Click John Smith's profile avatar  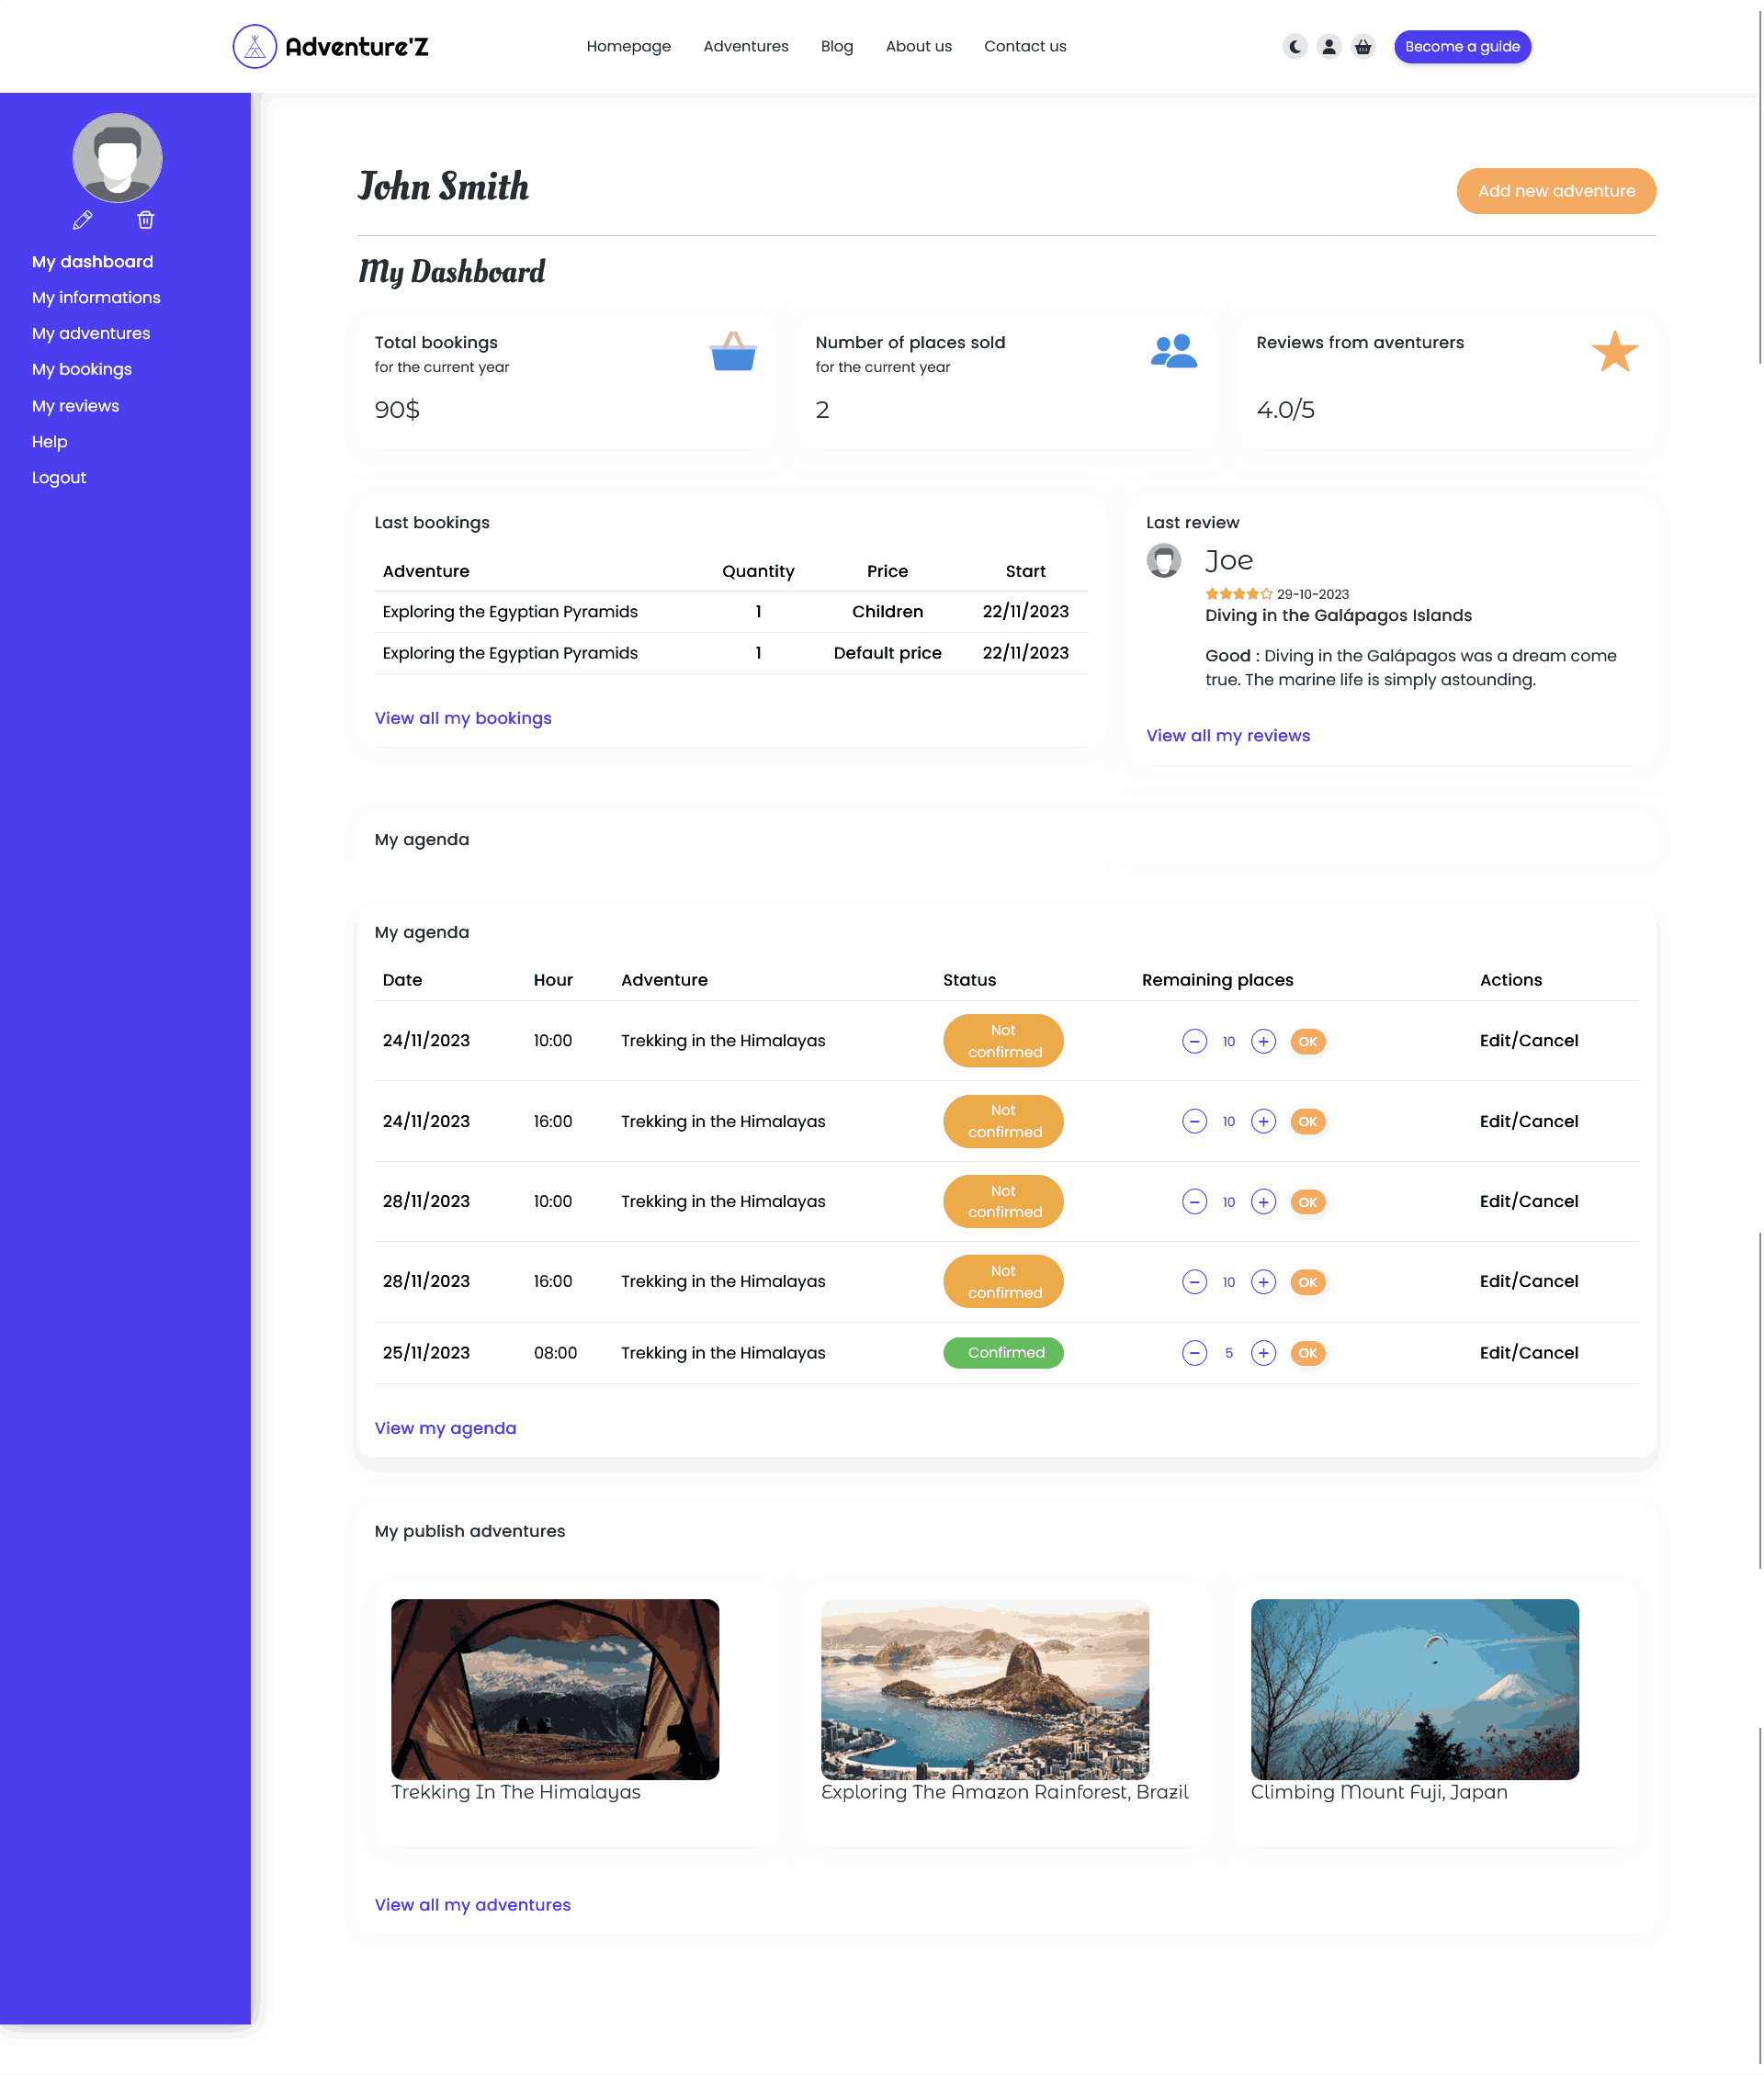pos(117,158)
